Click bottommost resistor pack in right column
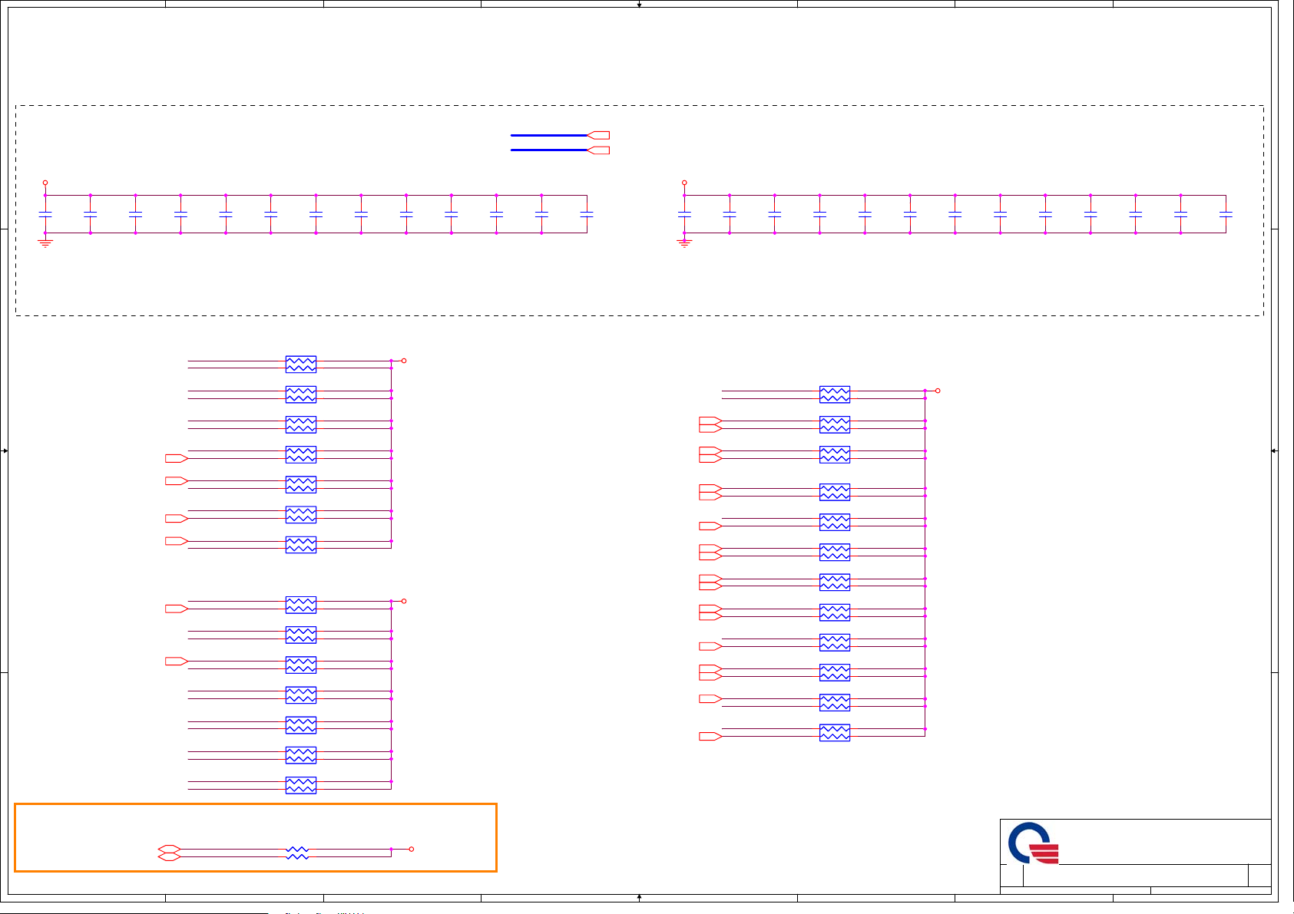 835,733
